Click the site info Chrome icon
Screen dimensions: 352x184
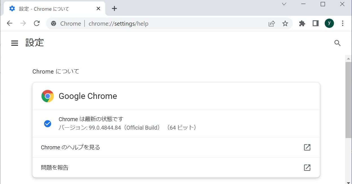point(54,24)
